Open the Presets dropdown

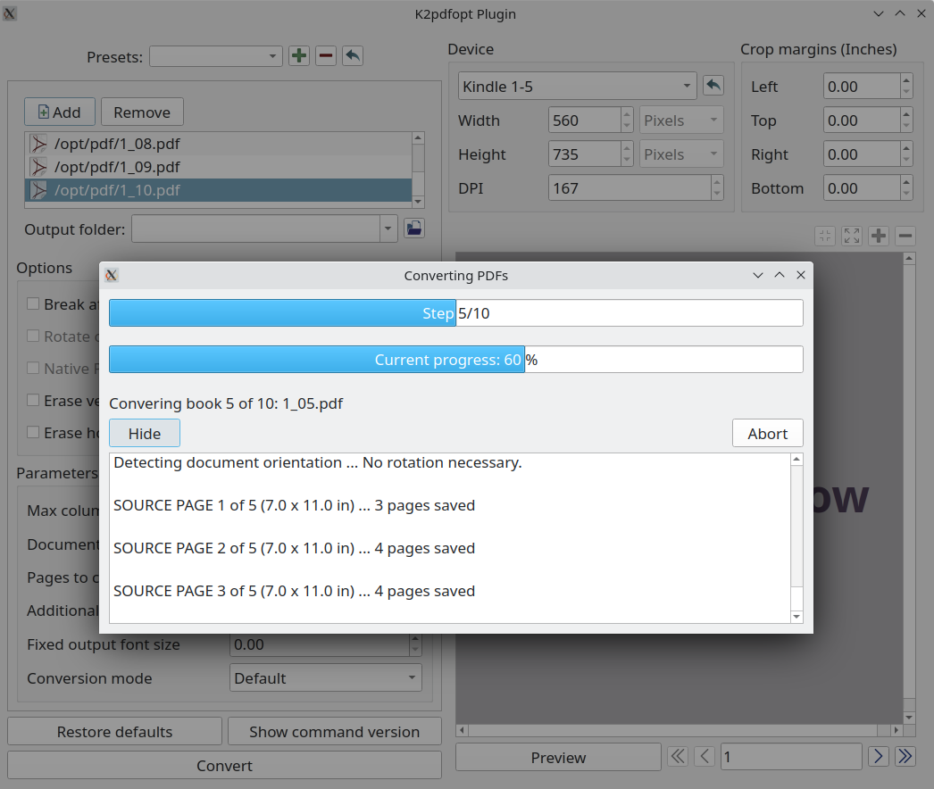click(x=215, y=56)
